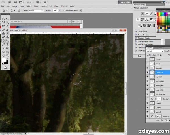The height and width of the screenshot is (135, 170).
Task: Select the Hand tool
Action: point(3,56)
